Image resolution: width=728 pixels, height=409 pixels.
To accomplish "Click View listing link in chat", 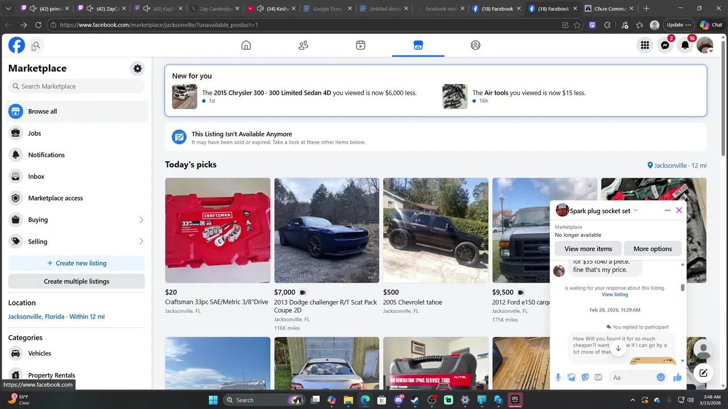I will pos(615,294).
